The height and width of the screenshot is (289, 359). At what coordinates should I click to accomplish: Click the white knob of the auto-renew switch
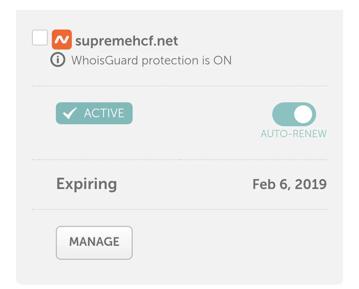(x=303, y=114)
